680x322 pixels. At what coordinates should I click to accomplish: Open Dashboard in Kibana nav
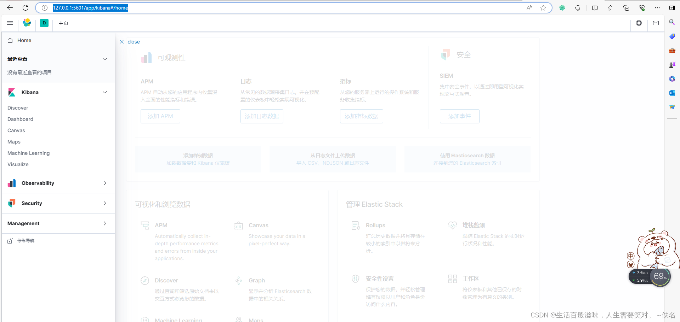[x=20, y=119]
